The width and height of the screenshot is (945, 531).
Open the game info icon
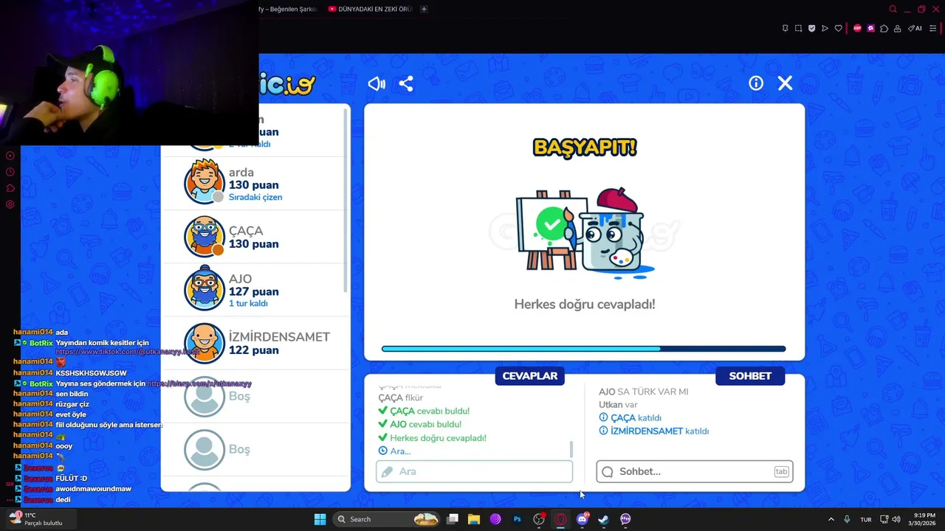[756, 83]
